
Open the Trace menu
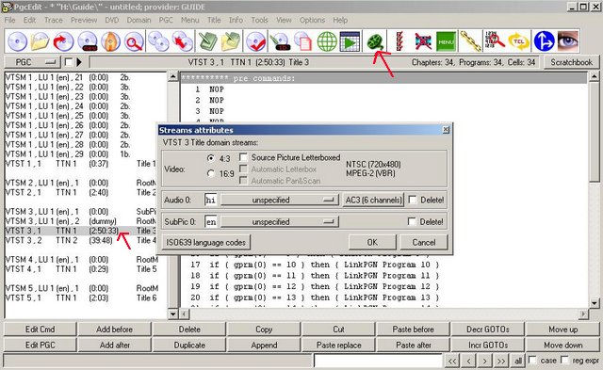(x=54, y=20)
